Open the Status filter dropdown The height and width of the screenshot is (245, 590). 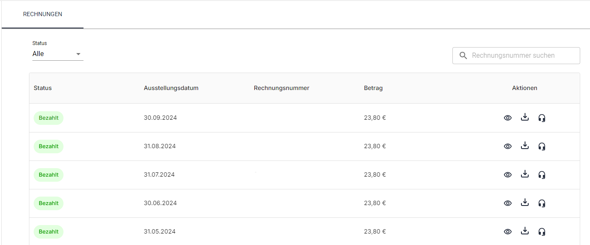[57, 54]
